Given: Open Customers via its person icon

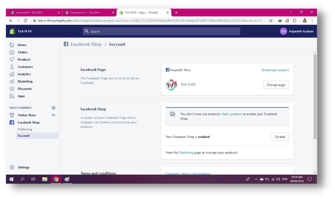Looking at the screenshot, I should (12, 66).
